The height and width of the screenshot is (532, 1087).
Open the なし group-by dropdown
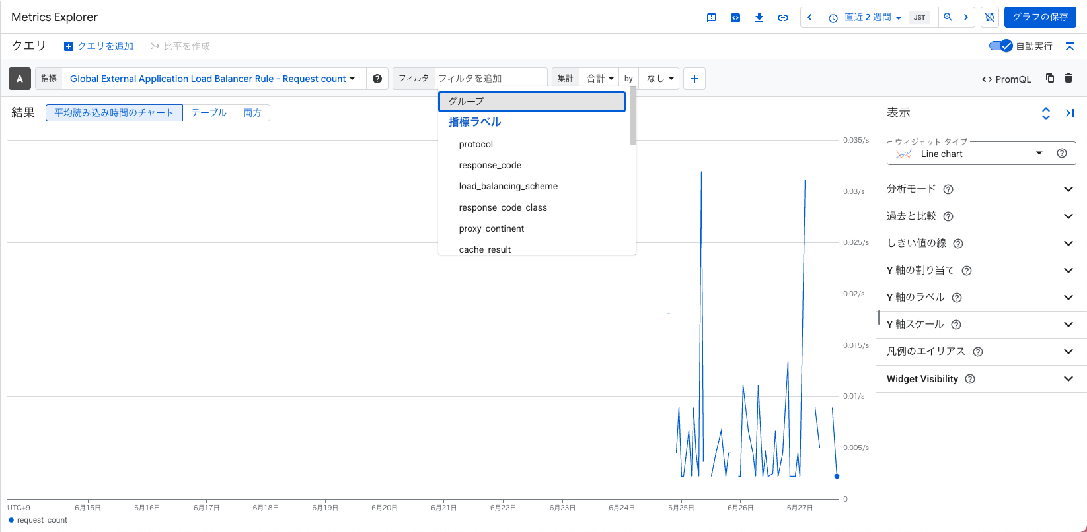(x=659, y=79)
